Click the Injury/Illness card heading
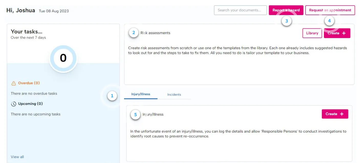 point(153,114)
